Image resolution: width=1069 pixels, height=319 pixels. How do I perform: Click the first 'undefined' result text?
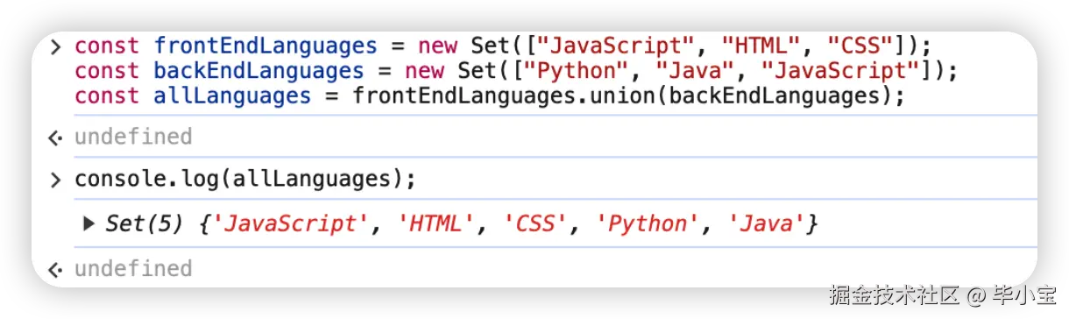coord(133,138)
